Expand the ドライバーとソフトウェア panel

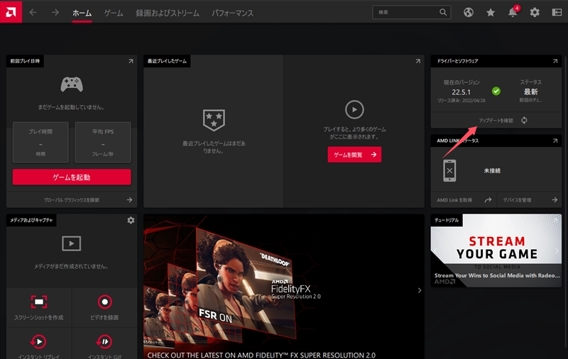[555, 61]
